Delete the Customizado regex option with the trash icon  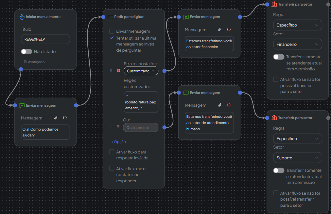(x=118, y=71)
